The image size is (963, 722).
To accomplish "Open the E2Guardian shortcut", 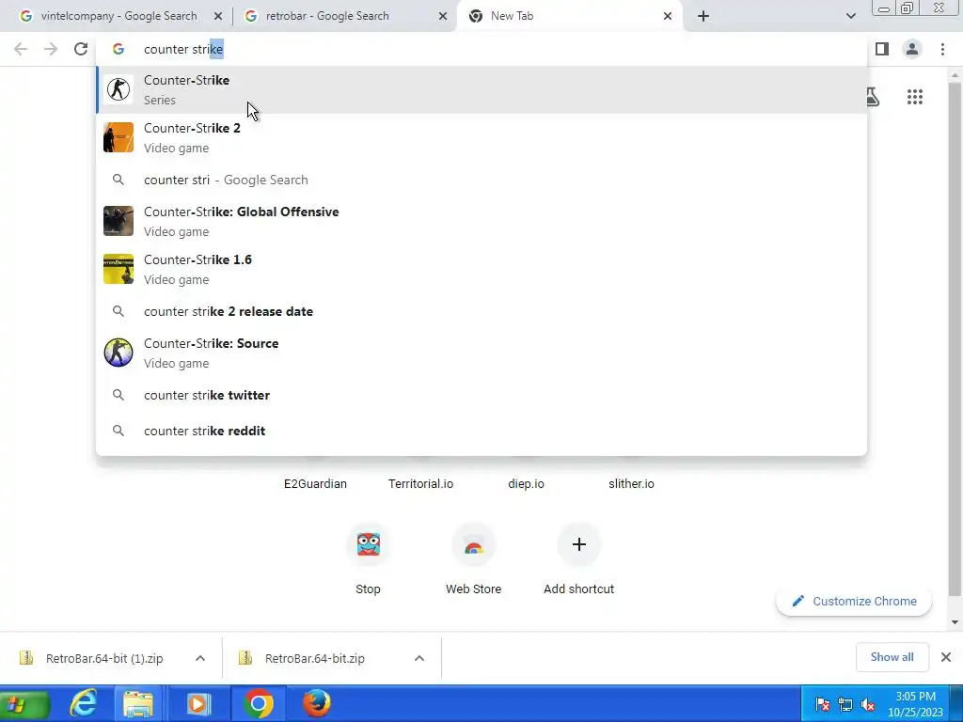I will [315, 484].
